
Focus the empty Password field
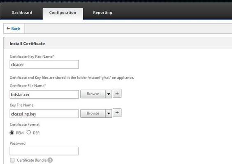pyautogui.click(x=44, y=151)
